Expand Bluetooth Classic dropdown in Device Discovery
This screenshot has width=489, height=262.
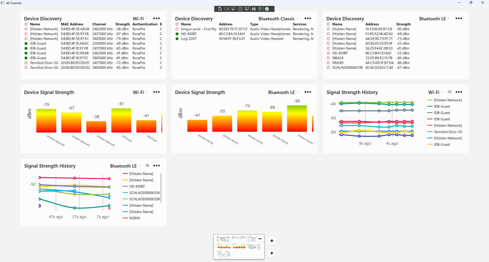[x=278, y=19]
